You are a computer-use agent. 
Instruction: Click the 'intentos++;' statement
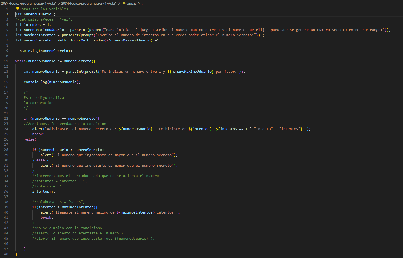pyautogui.click(x=44, y=191)
